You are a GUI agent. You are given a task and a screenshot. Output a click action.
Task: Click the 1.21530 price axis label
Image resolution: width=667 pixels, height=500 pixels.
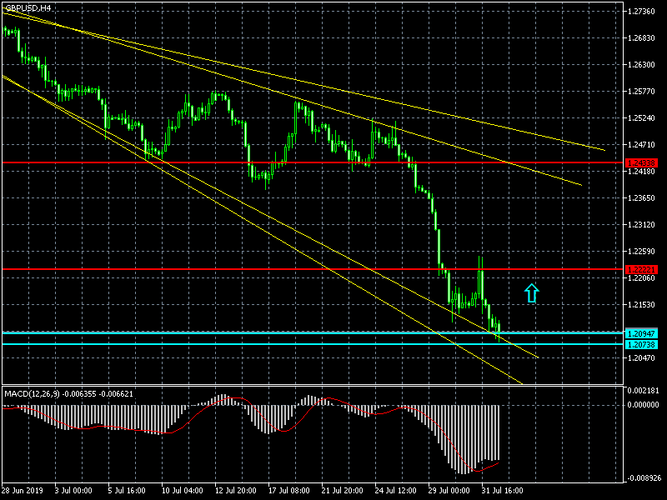[x=641, y=305]
